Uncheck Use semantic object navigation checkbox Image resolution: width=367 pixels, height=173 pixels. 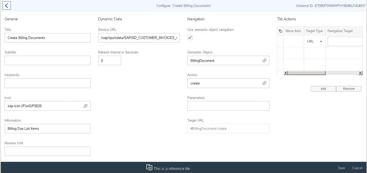[190, 38]
